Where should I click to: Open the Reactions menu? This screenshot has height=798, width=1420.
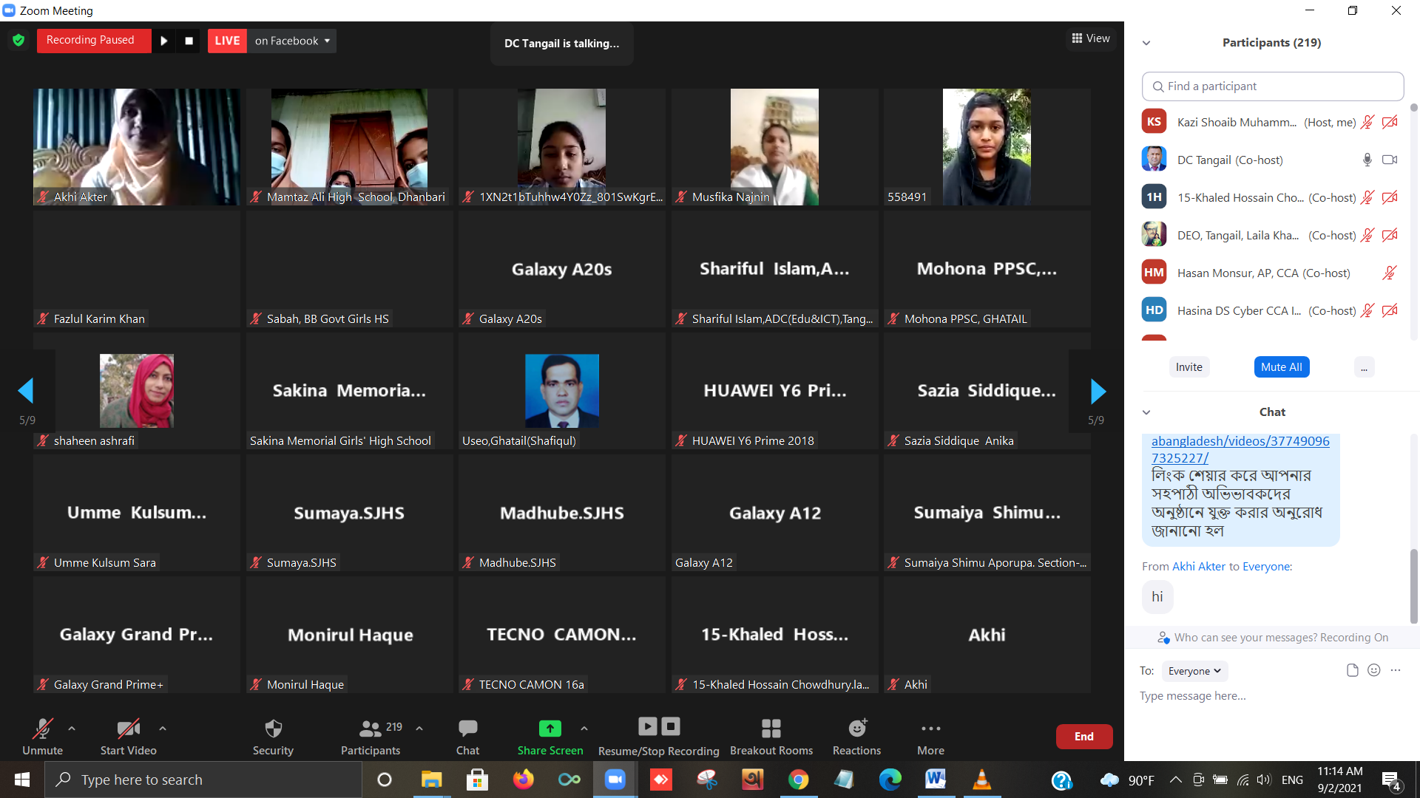856,736
